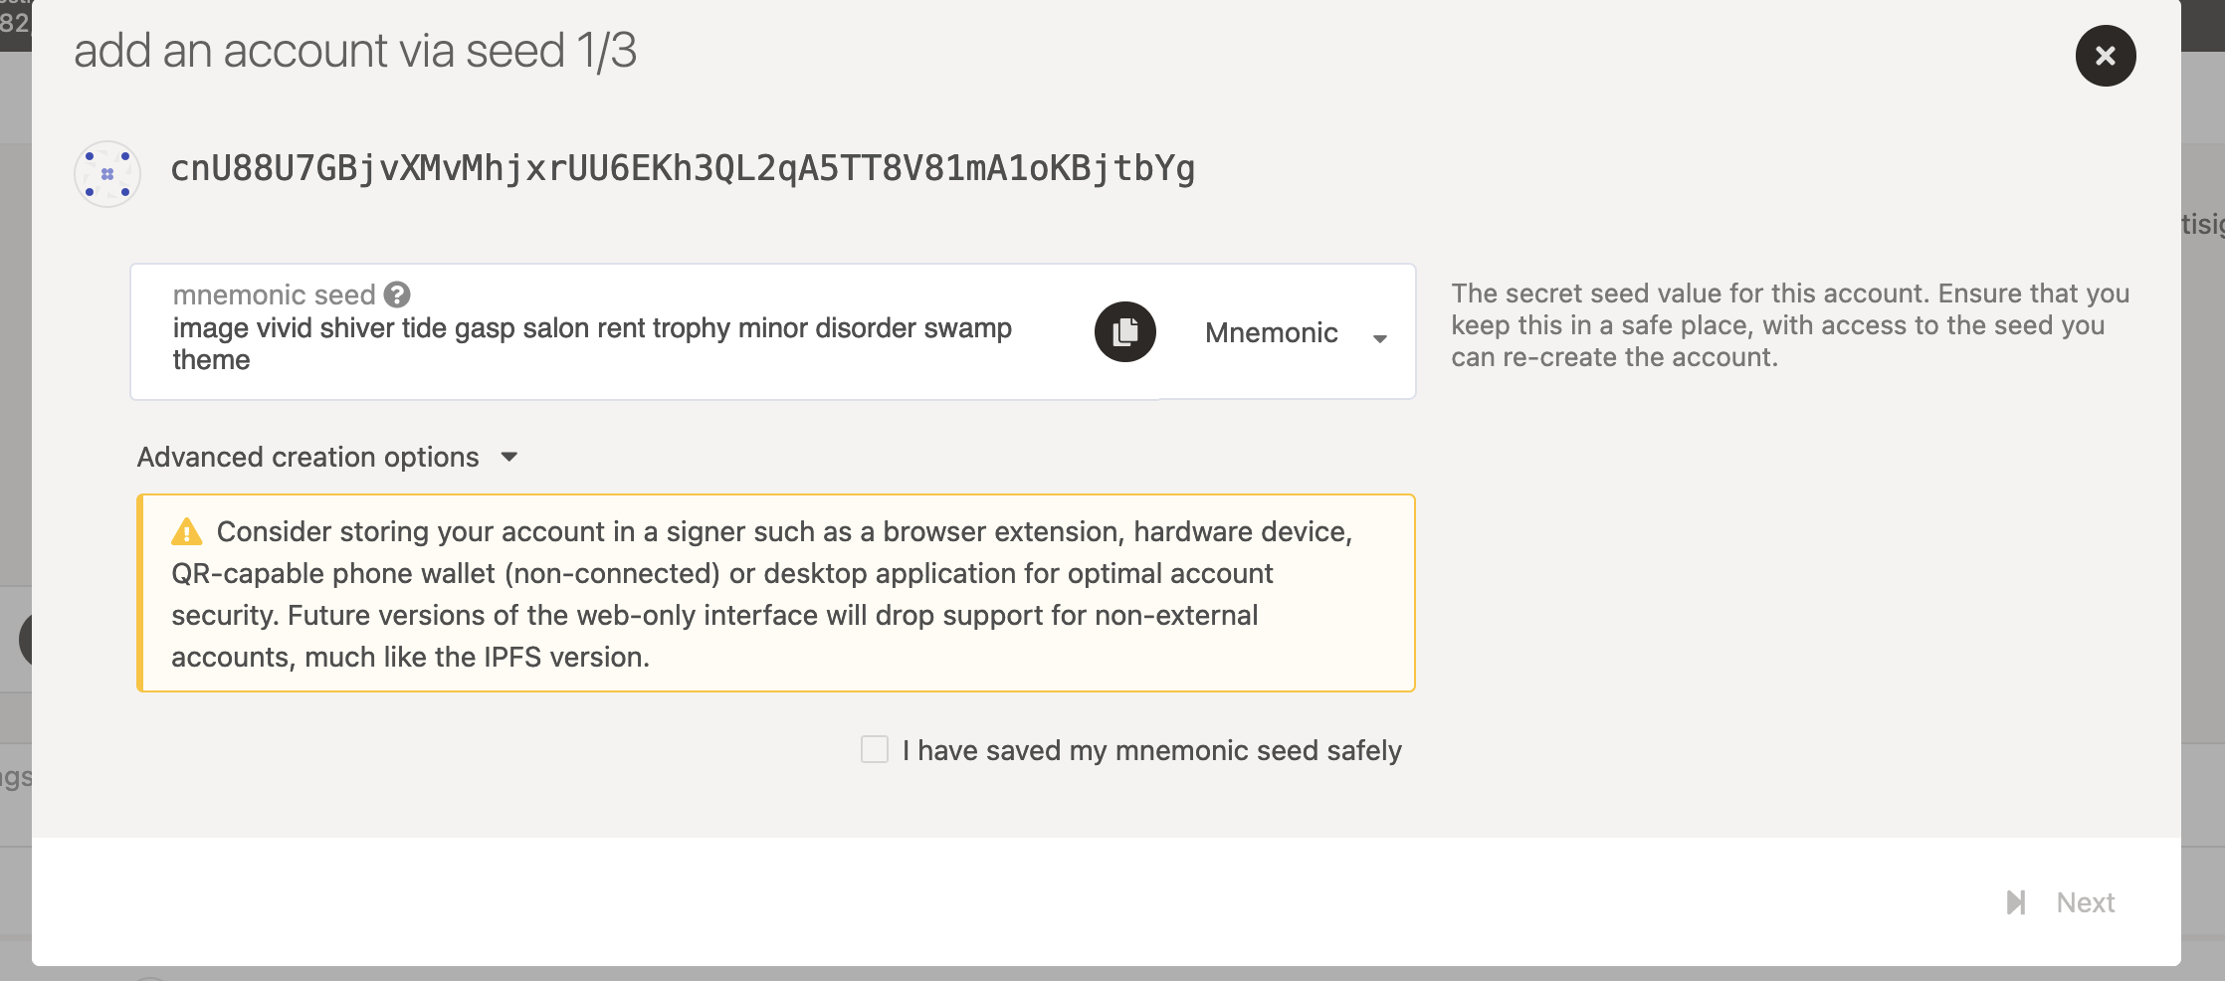This screenshot has width=2225, height=981.
Task: Click the account identicon avatar
Action: [107, 173]
